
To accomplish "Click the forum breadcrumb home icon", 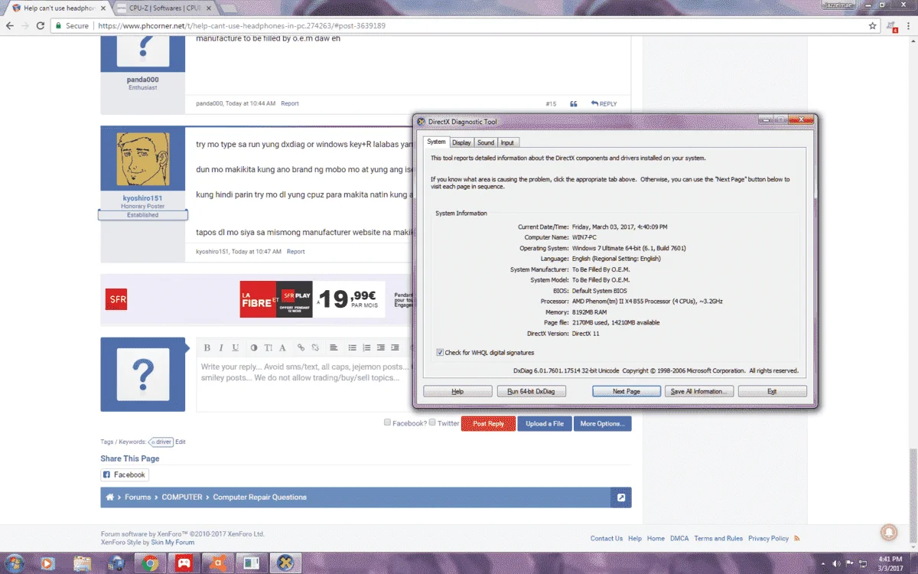I will [x=110, y=497].
